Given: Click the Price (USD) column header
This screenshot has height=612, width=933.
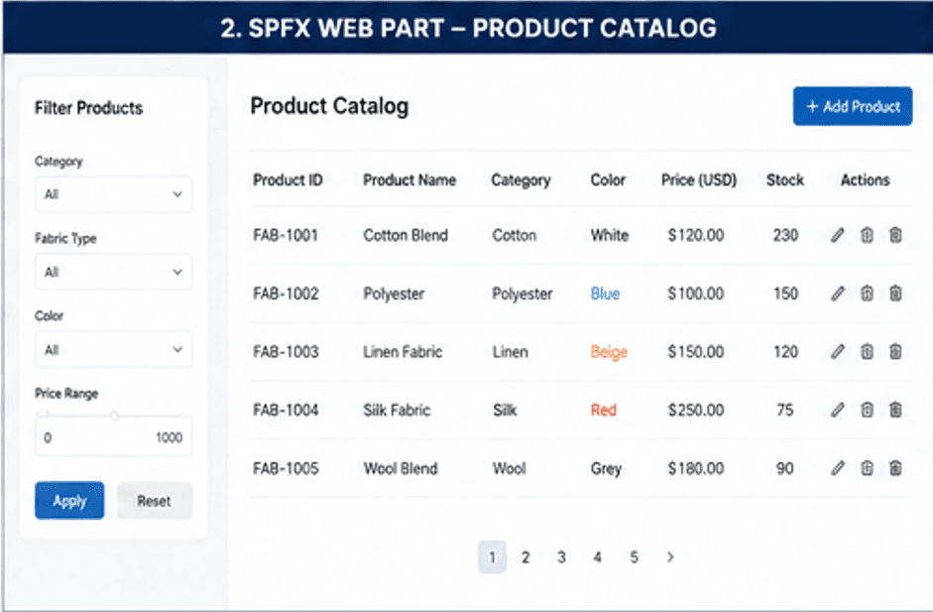Looking at the screenshot, I should [699, 180].
